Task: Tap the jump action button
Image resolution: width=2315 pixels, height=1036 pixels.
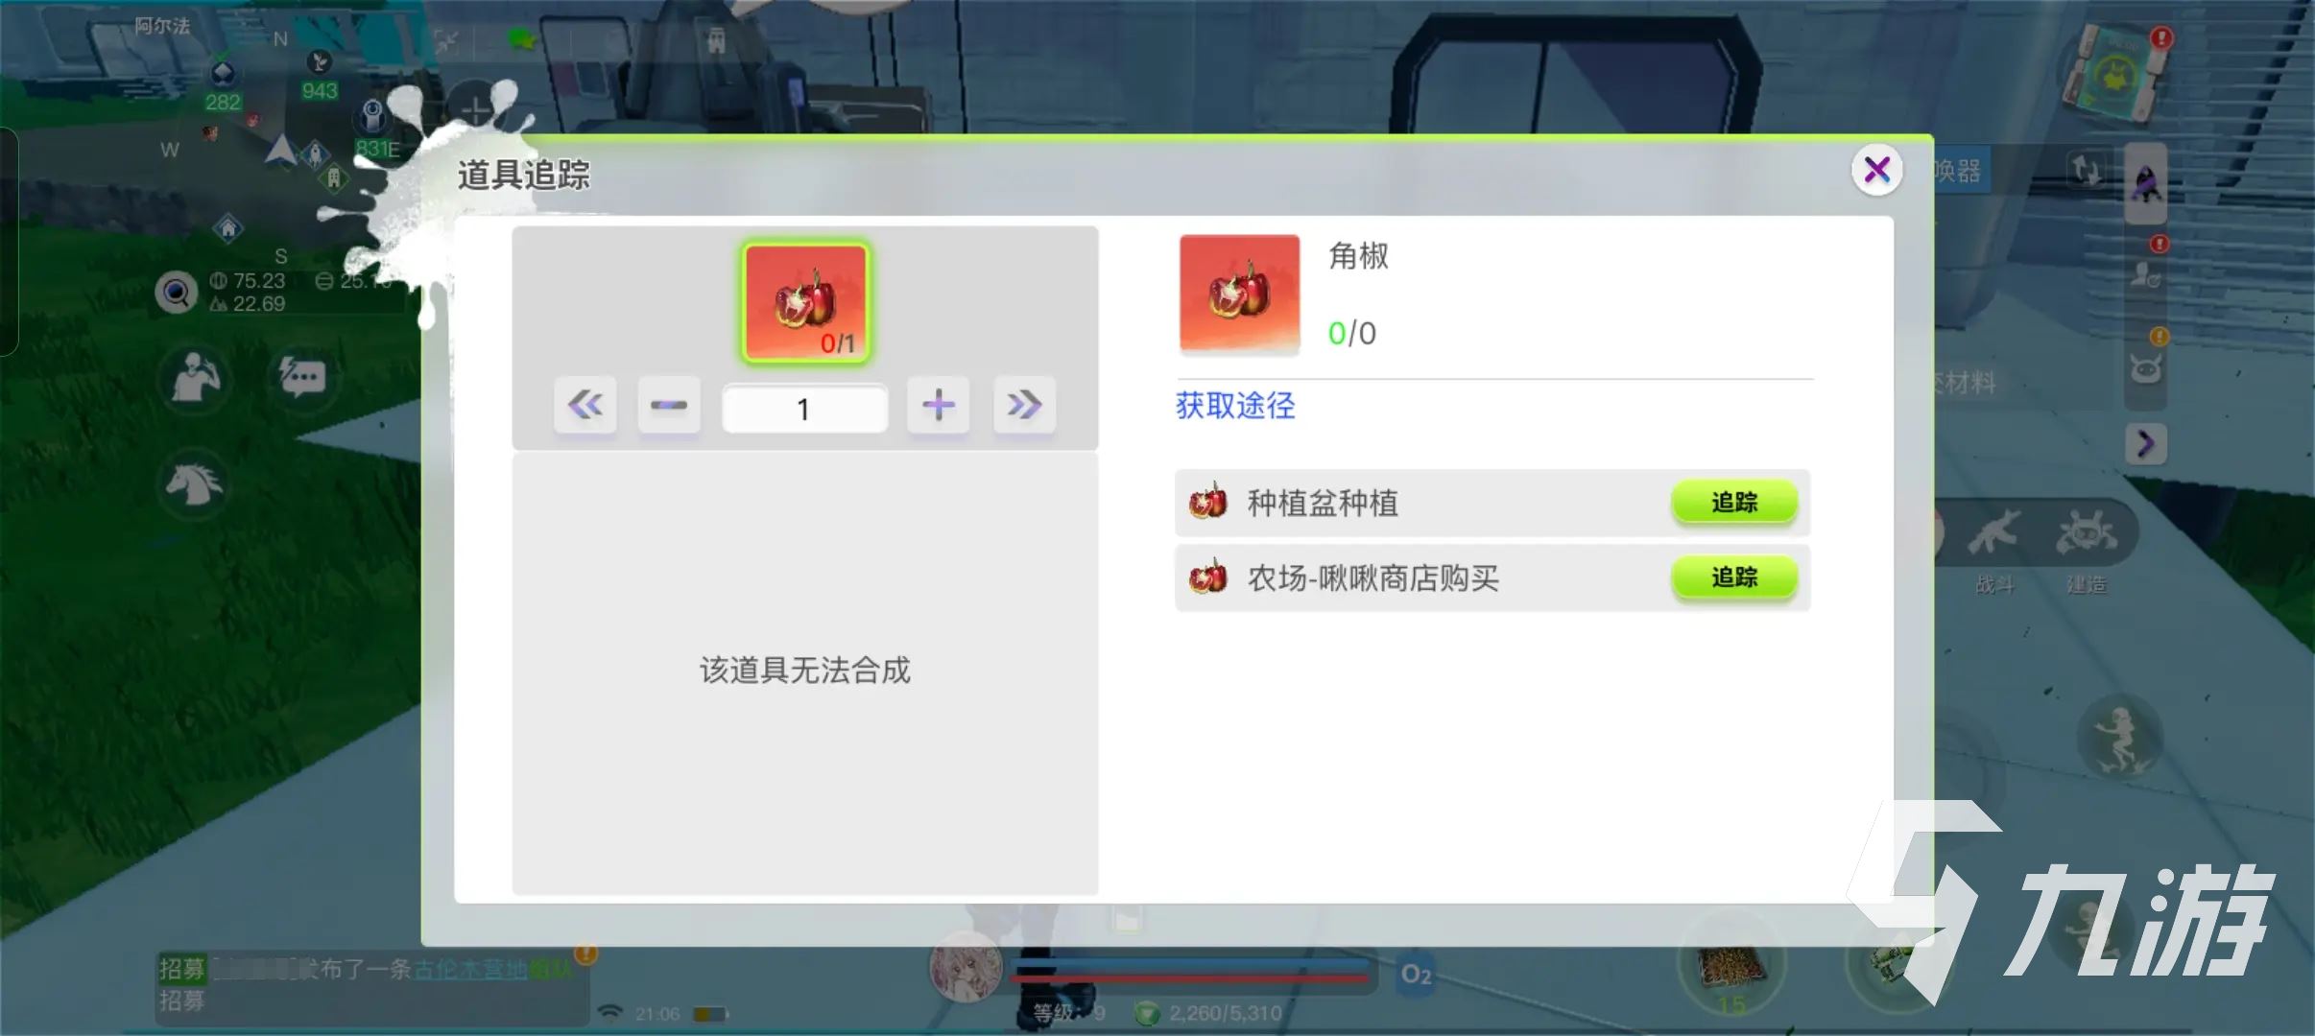Action: (x=2119, y=739)
